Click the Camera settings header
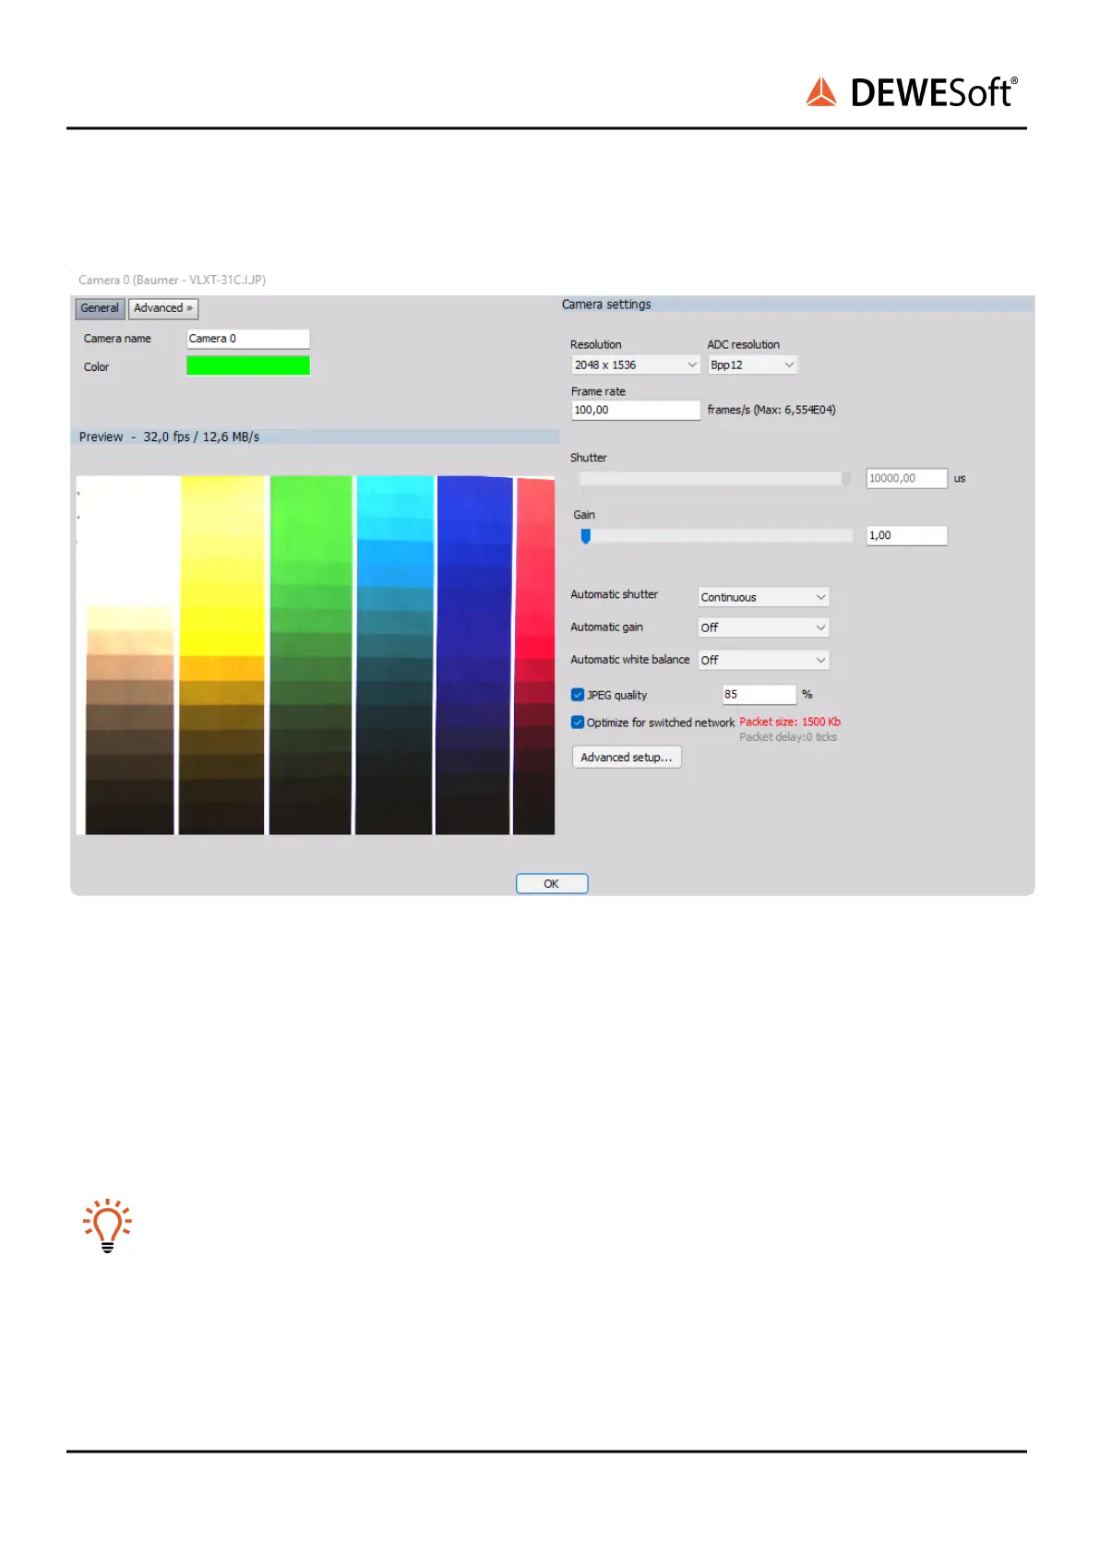The height and width of the screenshot is (1554, 1100). pos(606,305)
